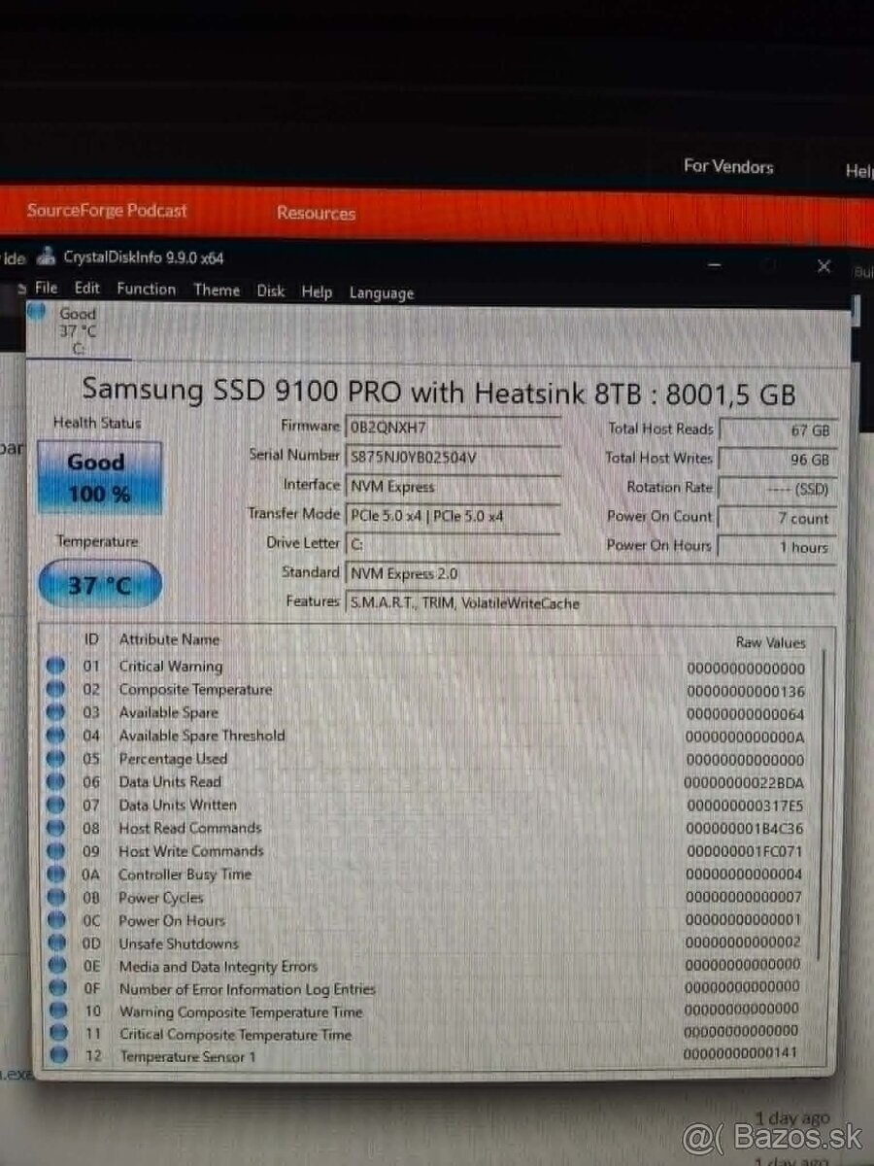874x1166 pixels.
Task: Click status icon for Warning Composite Temperature Time
Action: (56, 1012)
